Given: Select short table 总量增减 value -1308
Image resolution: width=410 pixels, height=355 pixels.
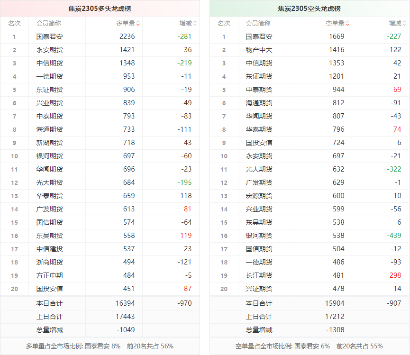Looking at the screenshot, I should click(335, 330).
